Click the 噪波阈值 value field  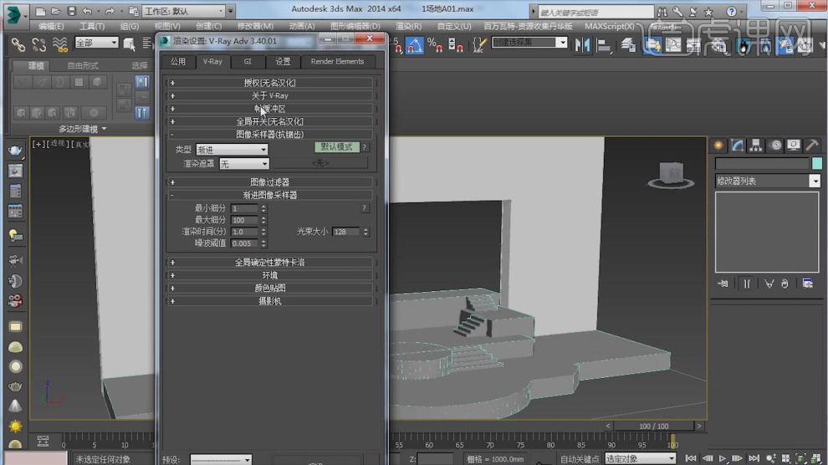[244, 243]
